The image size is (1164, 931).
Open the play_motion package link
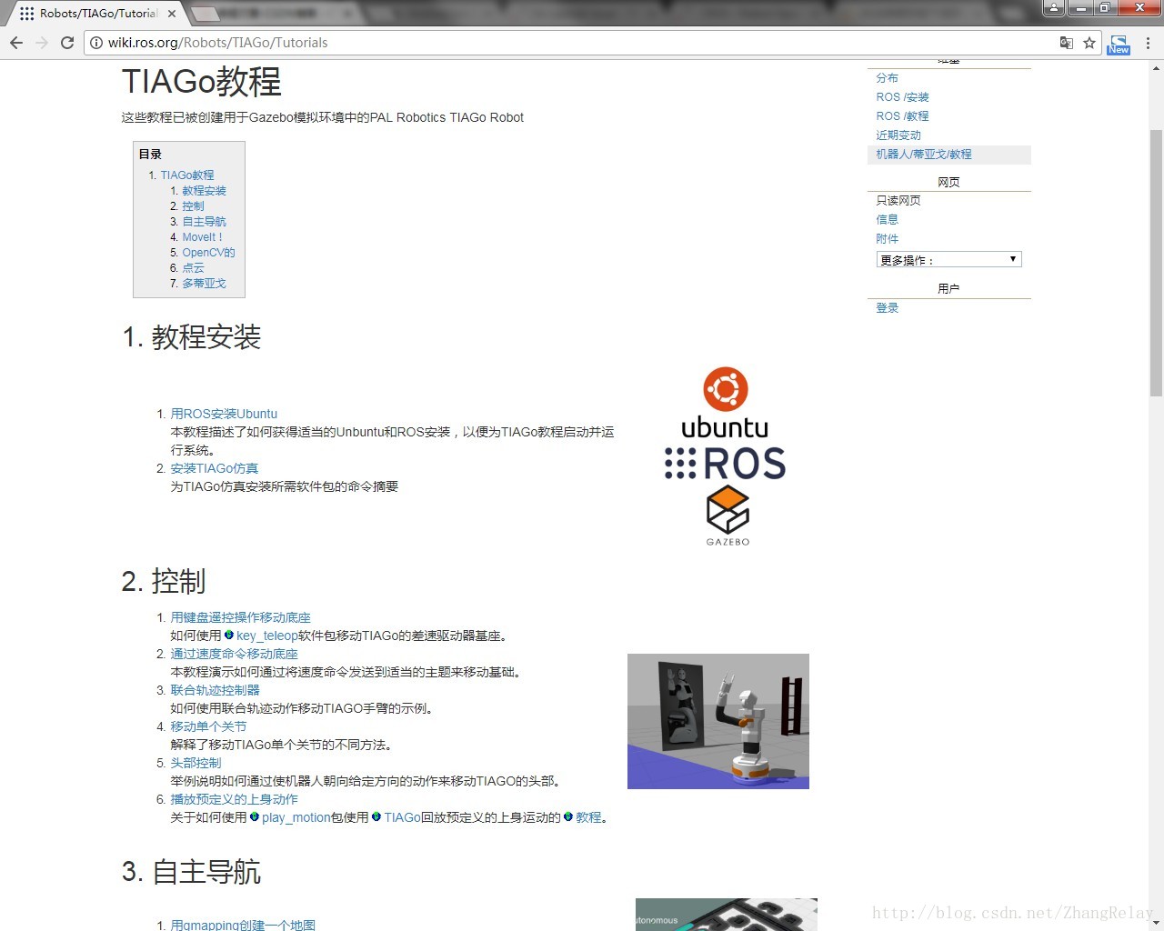coord(296,817)
